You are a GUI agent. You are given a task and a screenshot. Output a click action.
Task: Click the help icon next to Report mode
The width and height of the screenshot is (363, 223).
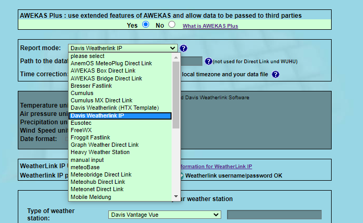tap(184, 48)
